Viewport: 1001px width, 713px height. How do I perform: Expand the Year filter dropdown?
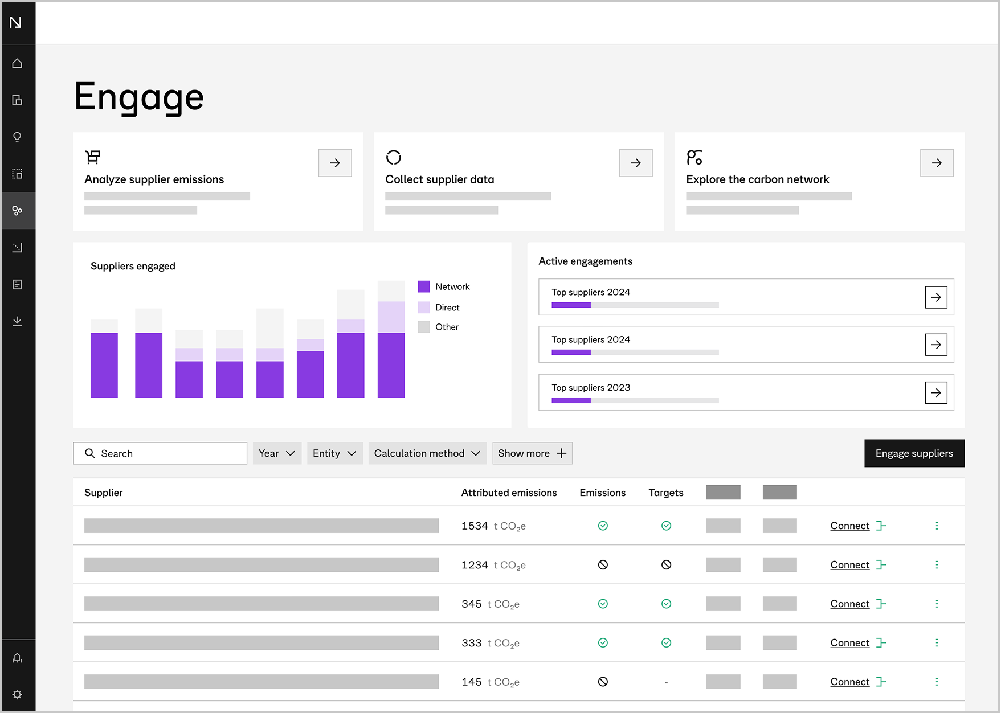pyautogui.click(x=277, y=453)
